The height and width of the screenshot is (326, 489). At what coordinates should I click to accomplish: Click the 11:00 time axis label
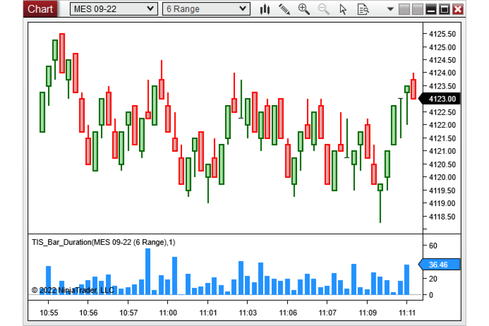pyautogui.click(x=168, y=312)
